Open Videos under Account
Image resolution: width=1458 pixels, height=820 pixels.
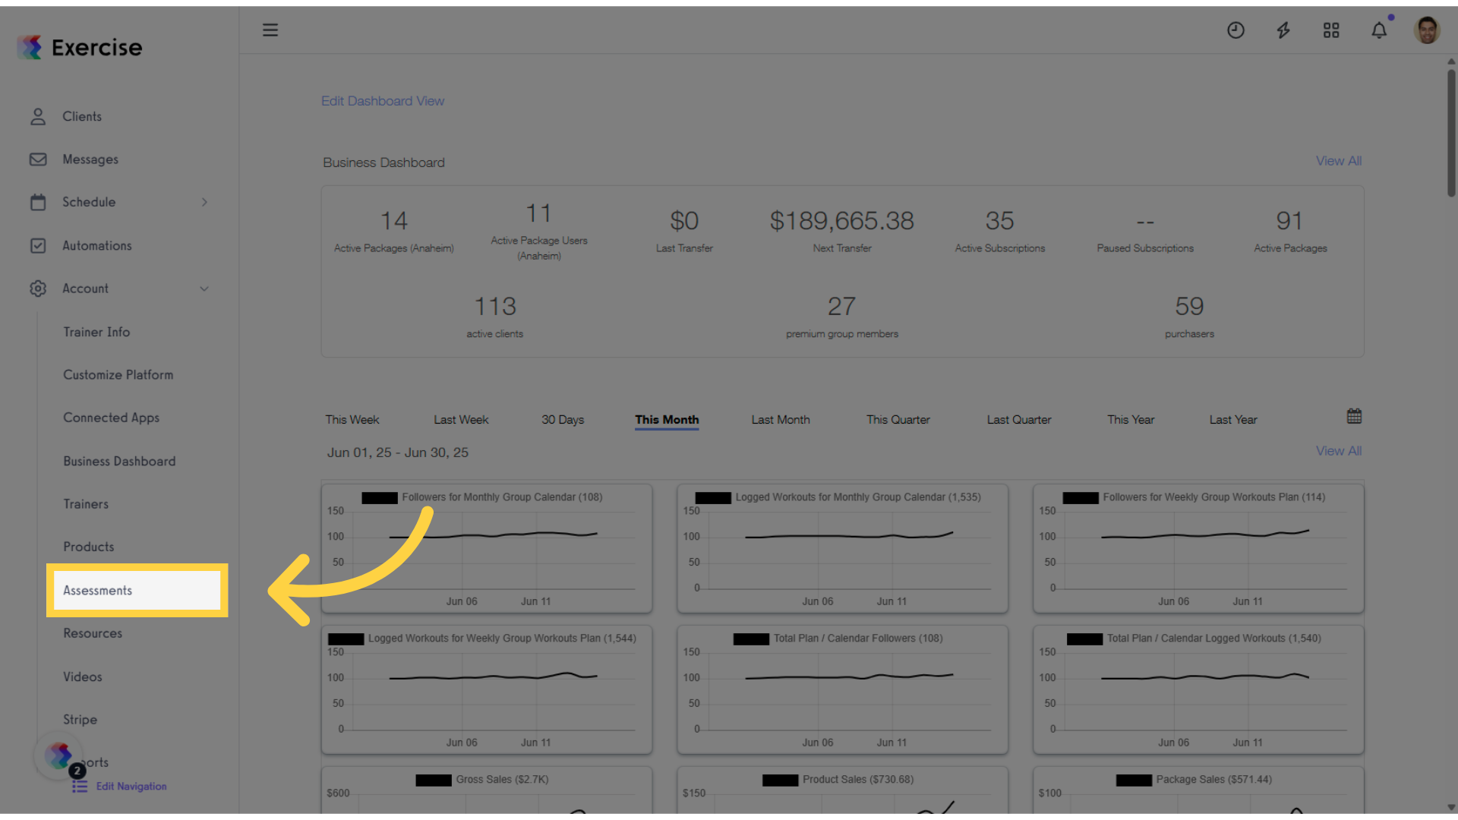83,676
